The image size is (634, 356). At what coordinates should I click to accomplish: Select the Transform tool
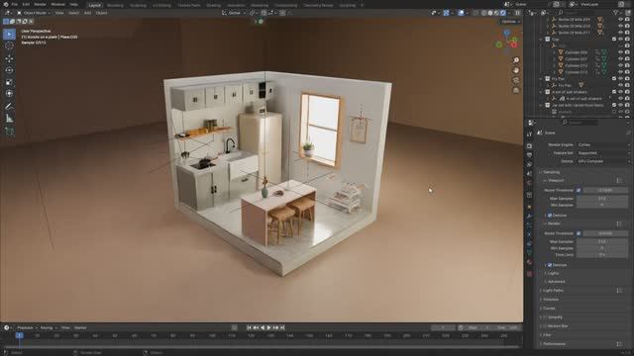tap(9, 94)
